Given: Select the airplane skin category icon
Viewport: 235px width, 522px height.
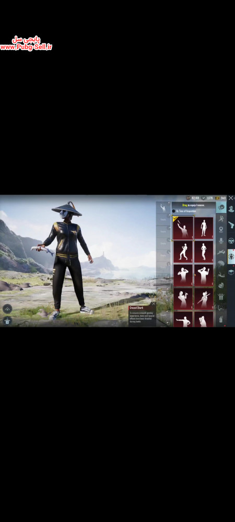Looking at the screenshot, I should [221, 252].
